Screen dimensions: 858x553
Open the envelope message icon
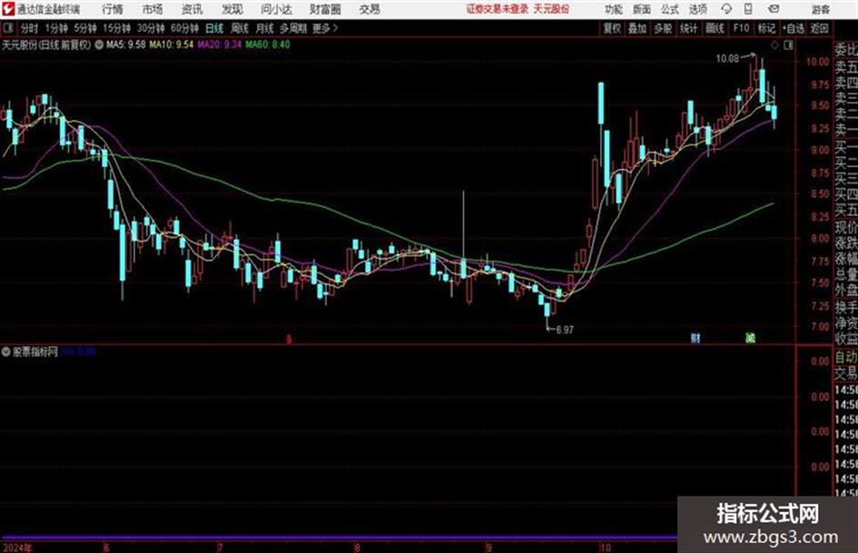coord(774,9)
